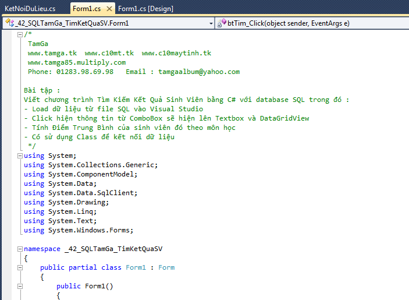Place cursor on 'using System;' line
409x300 pixels.
point(50,156)
